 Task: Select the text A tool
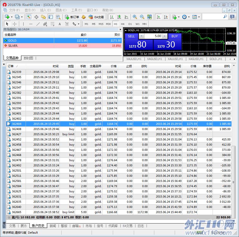60,24
